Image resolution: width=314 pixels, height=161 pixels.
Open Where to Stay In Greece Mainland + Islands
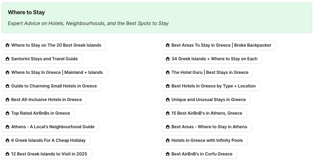coord(57,72)
